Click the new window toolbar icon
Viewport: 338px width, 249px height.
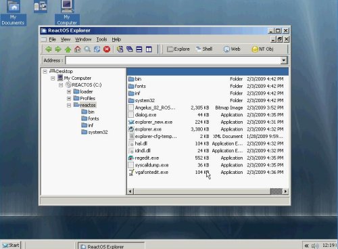point(120,49)
